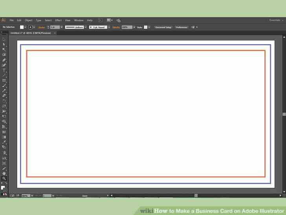Viewport: 286px width, 215px height.
Task: Open the stroke weight dropdown arrow
Action: (62, 27)
